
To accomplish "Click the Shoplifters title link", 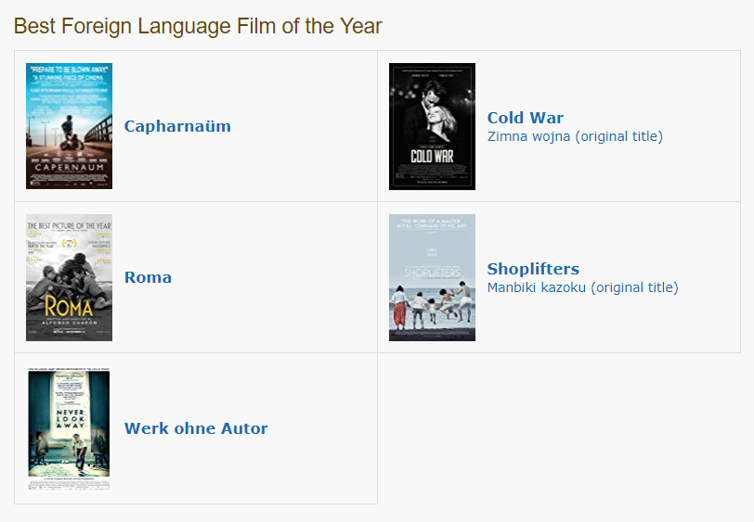I will pyautogui.click(x=533, y=269).
